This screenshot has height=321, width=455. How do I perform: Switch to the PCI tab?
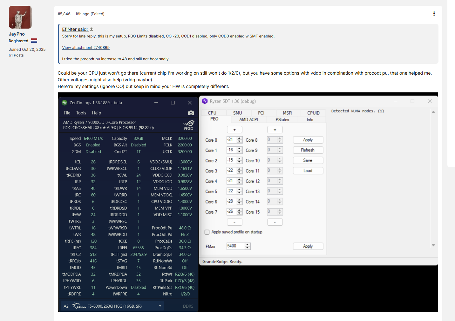[261, 113]
